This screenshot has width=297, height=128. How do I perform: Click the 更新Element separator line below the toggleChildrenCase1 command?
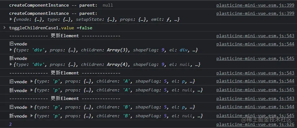click(x=65, y=36)
